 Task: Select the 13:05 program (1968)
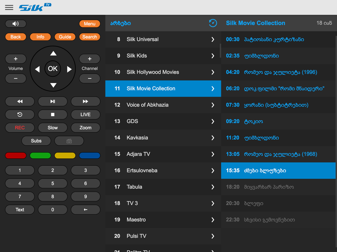(278, 154)
